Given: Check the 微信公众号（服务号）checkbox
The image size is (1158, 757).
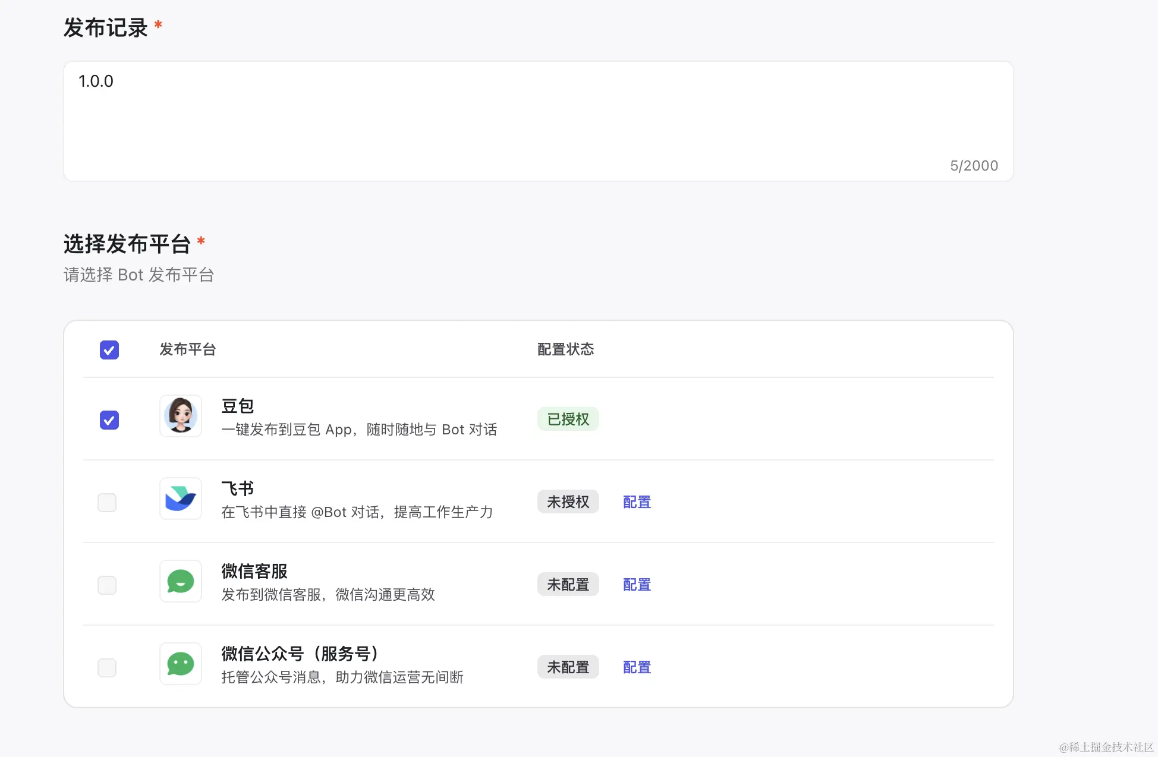Looking at the screenshot, I should click(107, 667).
